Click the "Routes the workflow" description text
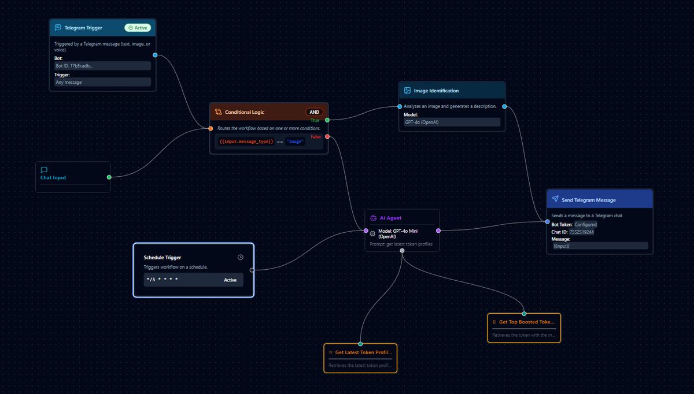 [269, 128]
